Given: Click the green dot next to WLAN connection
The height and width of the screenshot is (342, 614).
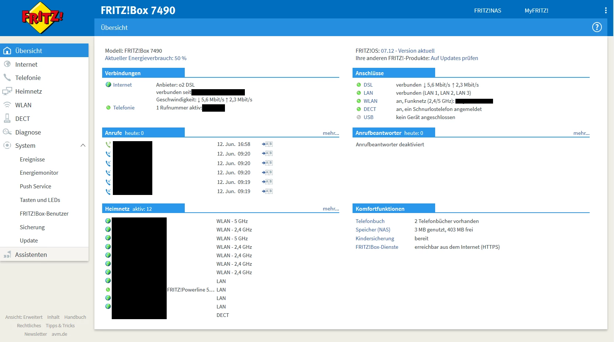Looking at the screenshot, I should [x=359, y=101].
